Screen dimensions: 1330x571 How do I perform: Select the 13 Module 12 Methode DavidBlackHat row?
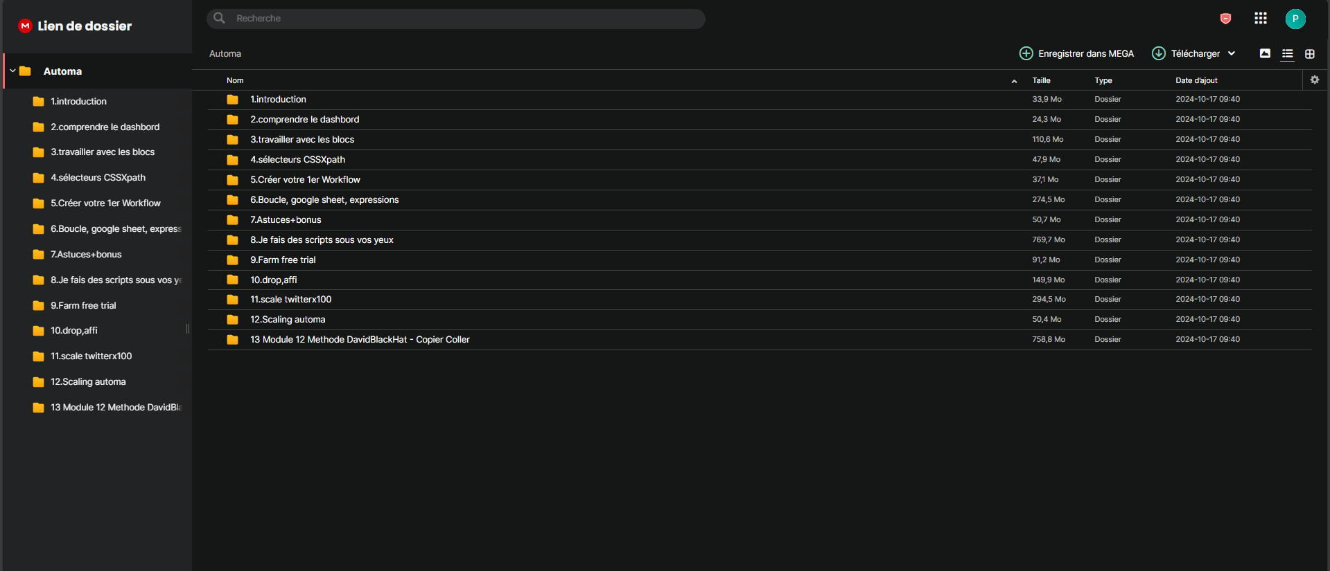coord(760,340)
